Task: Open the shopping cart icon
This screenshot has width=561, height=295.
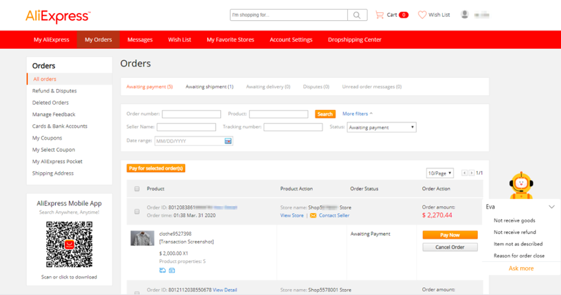Action: [379, 15]
